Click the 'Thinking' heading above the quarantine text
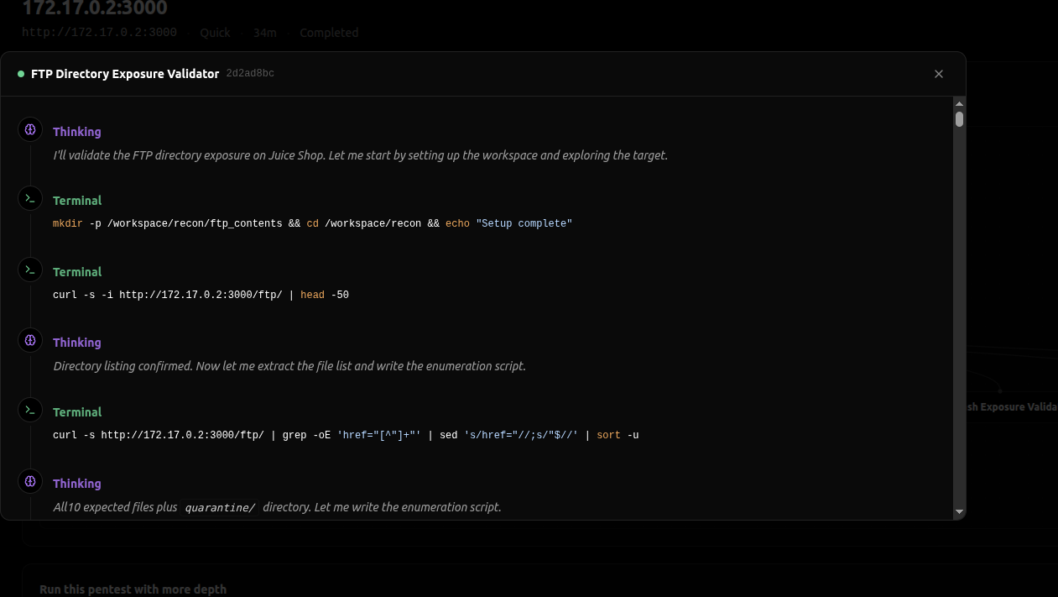The width and height of the screenshot is (1058, 597). pos(77,484)
